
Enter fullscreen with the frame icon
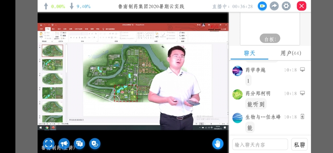[49, 144]
